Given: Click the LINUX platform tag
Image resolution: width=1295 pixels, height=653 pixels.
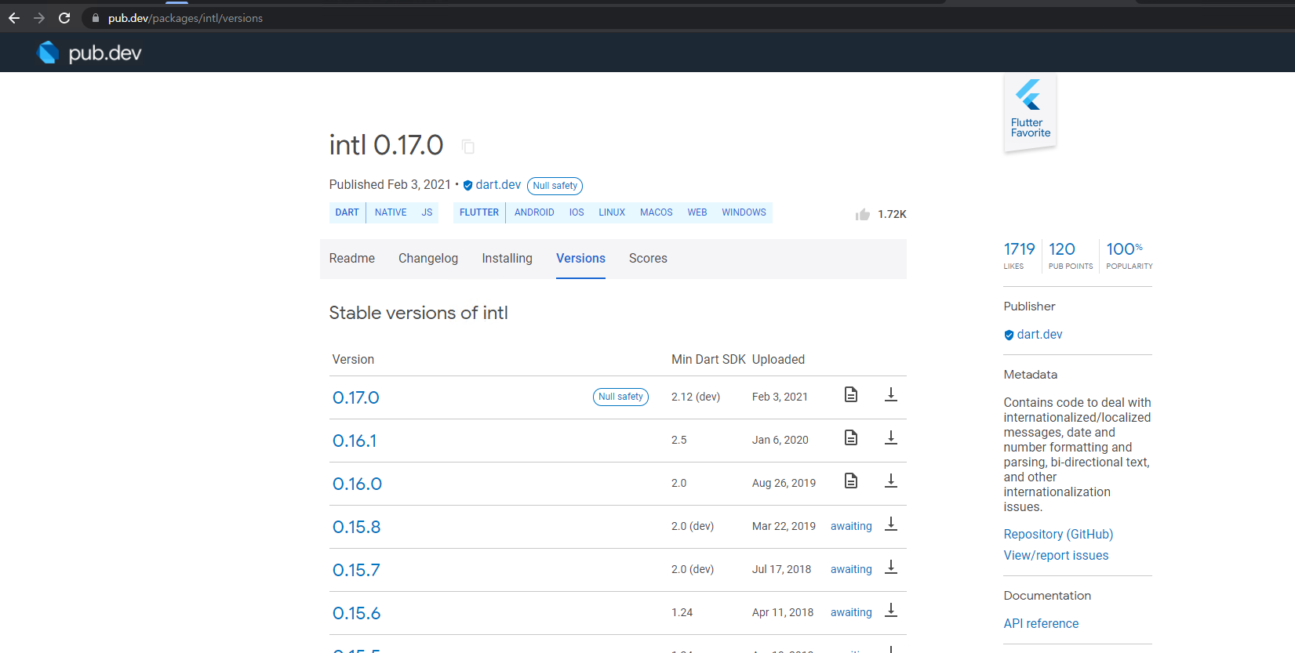Looking at the screenshot, I should coord(612,212).
